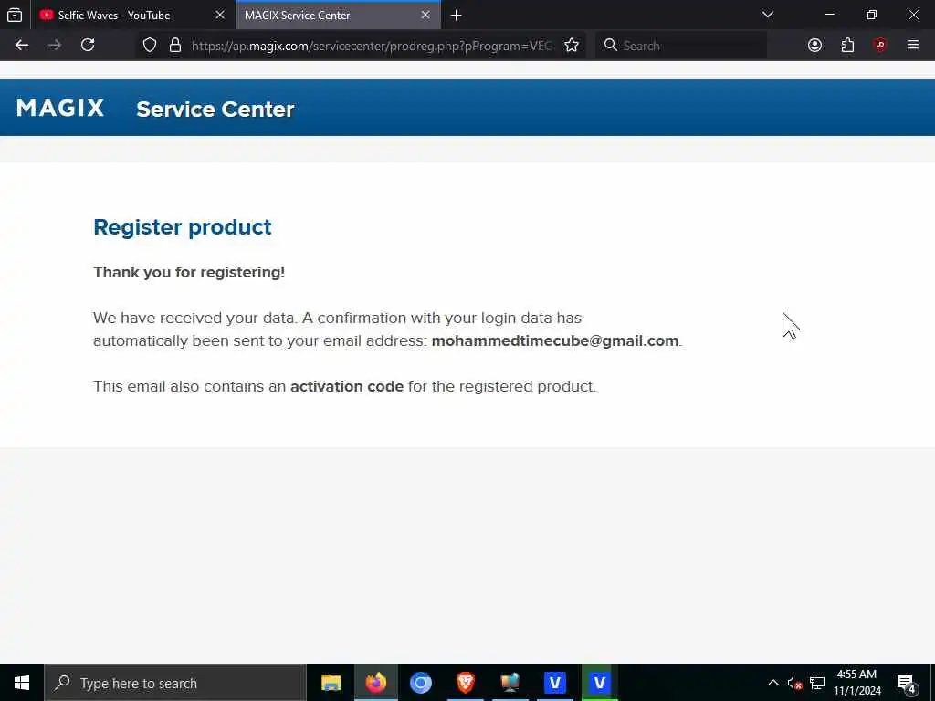Show hidden system tray icons
This screenshot has width=935, height=701.
pos(772,683)
